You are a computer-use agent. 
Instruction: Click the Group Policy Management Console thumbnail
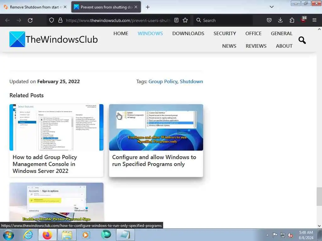tap(57, 127)
